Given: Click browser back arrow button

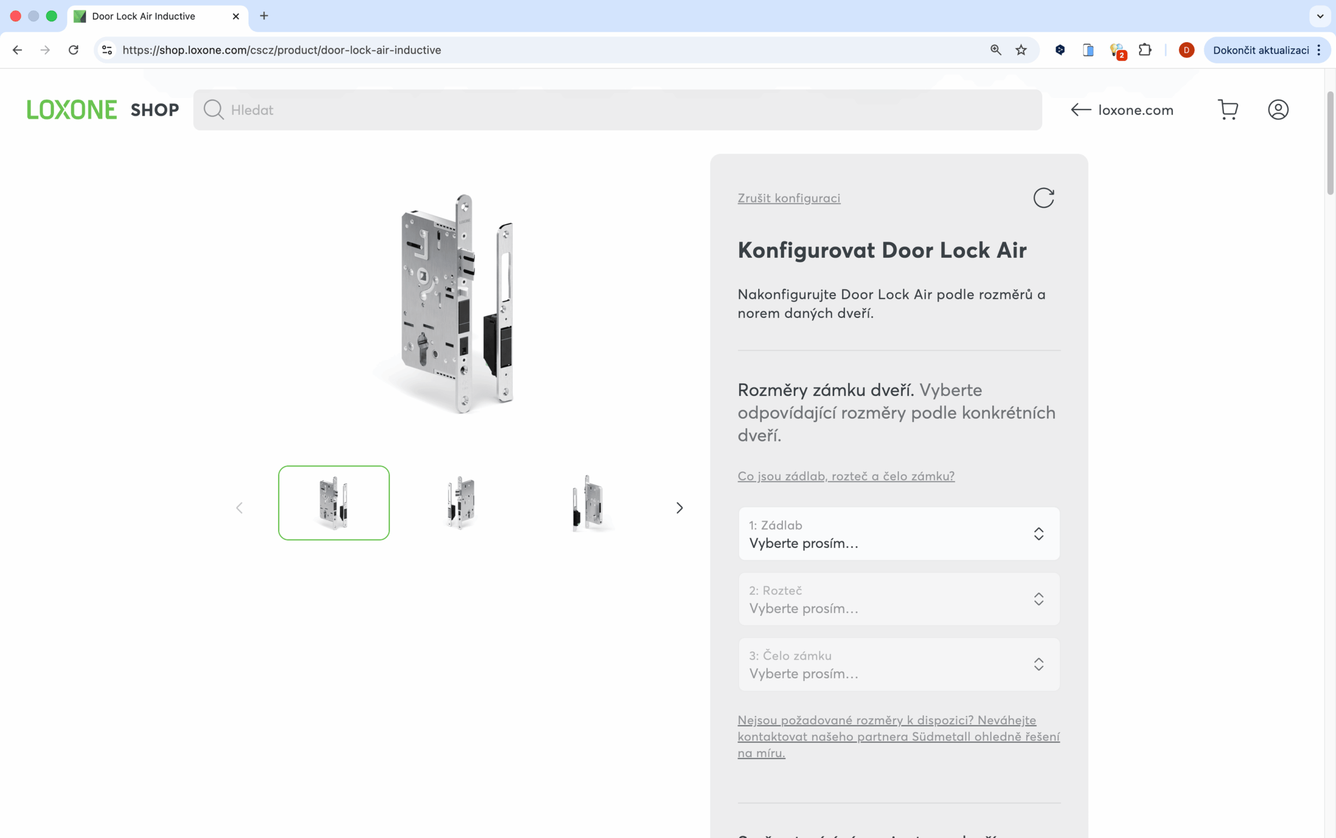Looking at the screenshot, I should (x=17, y=50).
